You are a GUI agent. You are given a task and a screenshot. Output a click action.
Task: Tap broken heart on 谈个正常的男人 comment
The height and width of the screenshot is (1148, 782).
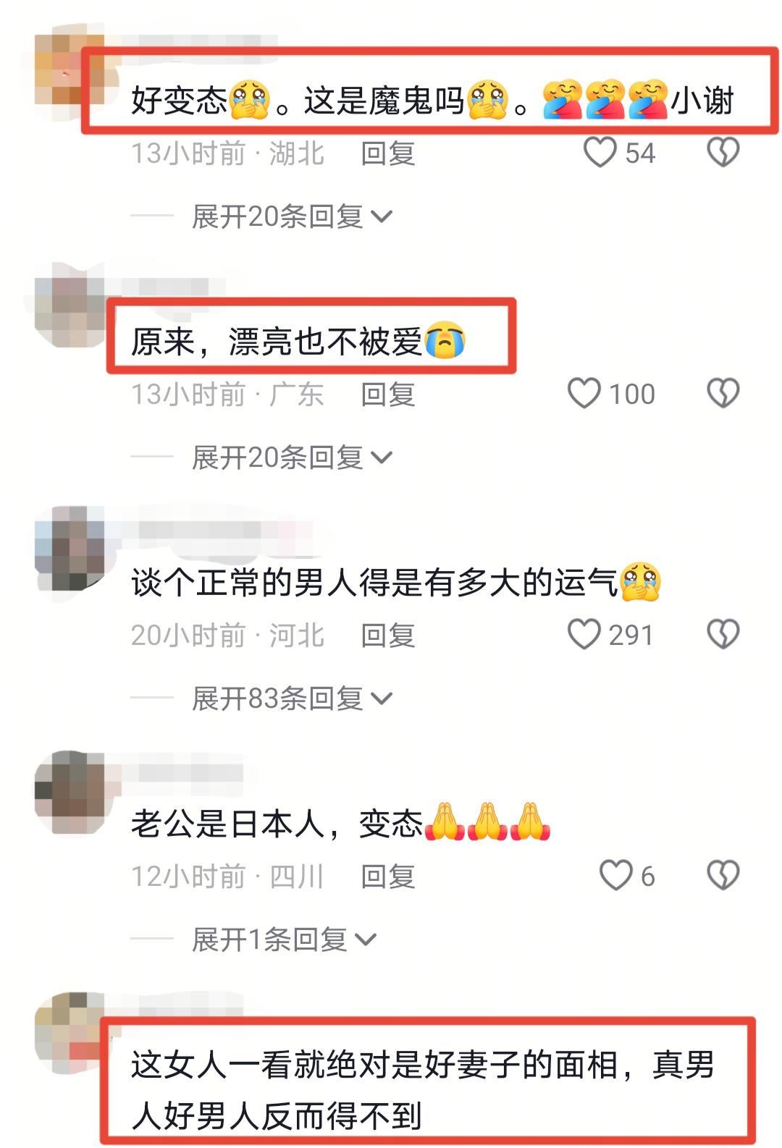(723, 635)
